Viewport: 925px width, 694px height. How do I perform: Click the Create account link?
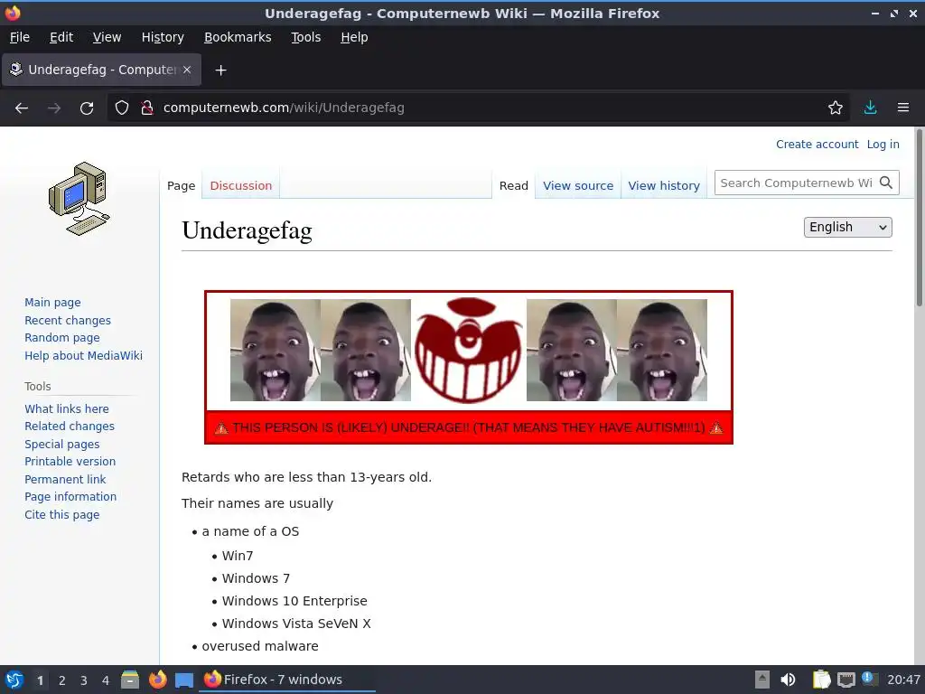coord(817,145)
